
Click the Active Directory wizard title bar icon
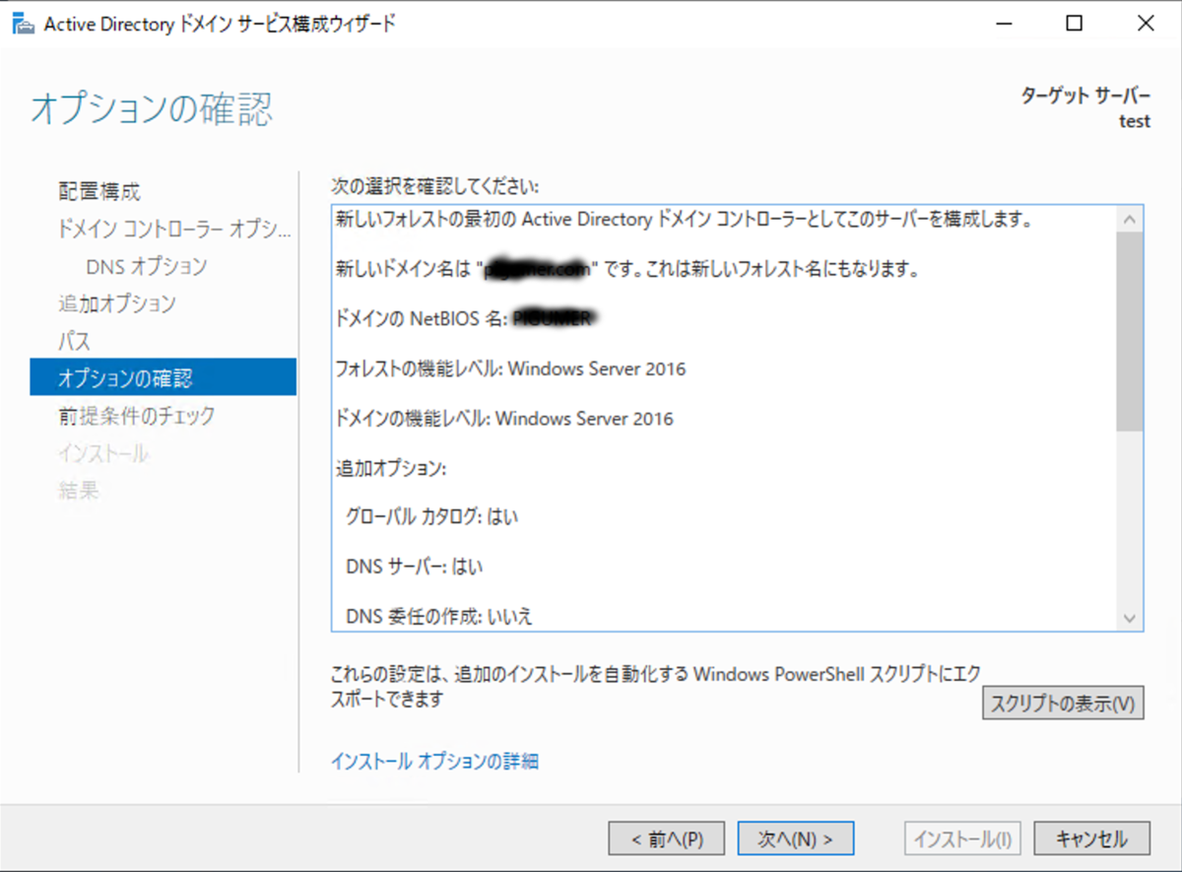[24, 23]
